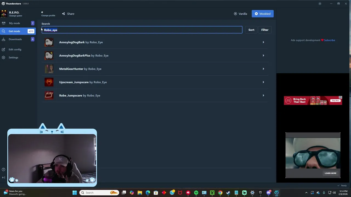Open Microsoft Store from the taskbar
351x197 pixels.
coord(156,193)
